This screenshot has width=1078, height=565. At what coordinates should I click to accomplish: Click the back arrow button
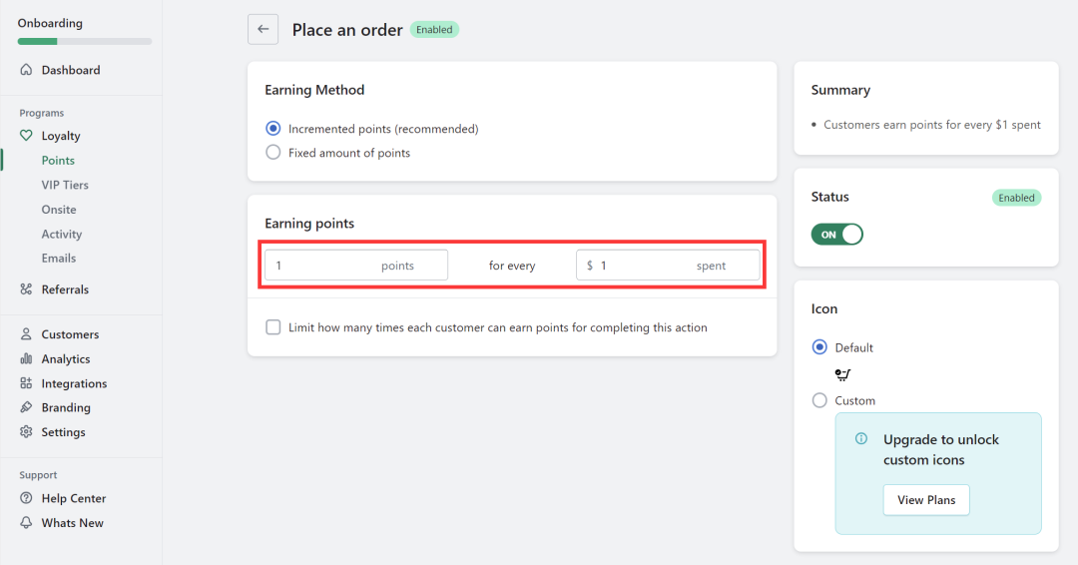(x=263, y=30)
